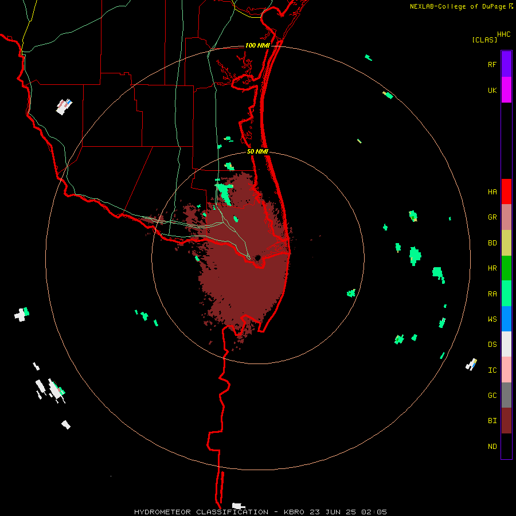Click the 'DS' legend label
The width and height of the screenshot is (516, 516).
tap(492, 345)
